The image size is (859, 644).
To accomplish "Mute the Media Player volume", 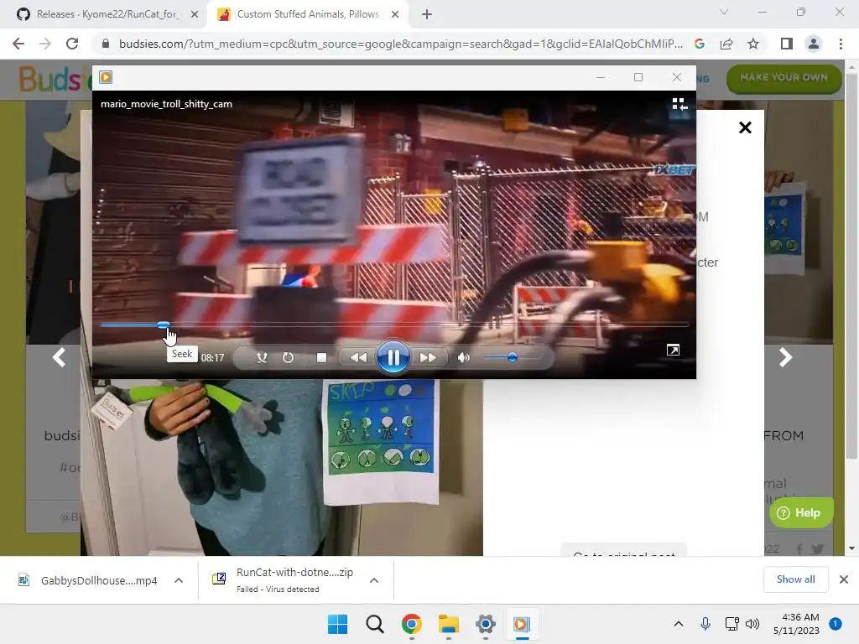I will [463, 357].
